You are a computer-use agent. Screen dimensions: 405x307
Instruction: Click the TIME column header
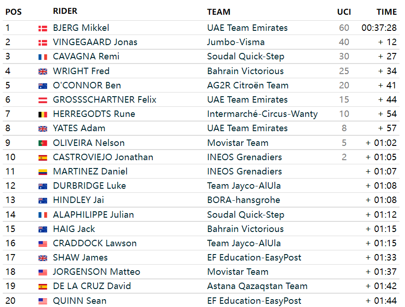[x=387, y=12]
